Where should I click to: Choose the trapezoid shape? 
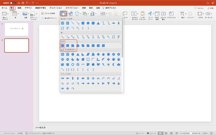point(93,54)
